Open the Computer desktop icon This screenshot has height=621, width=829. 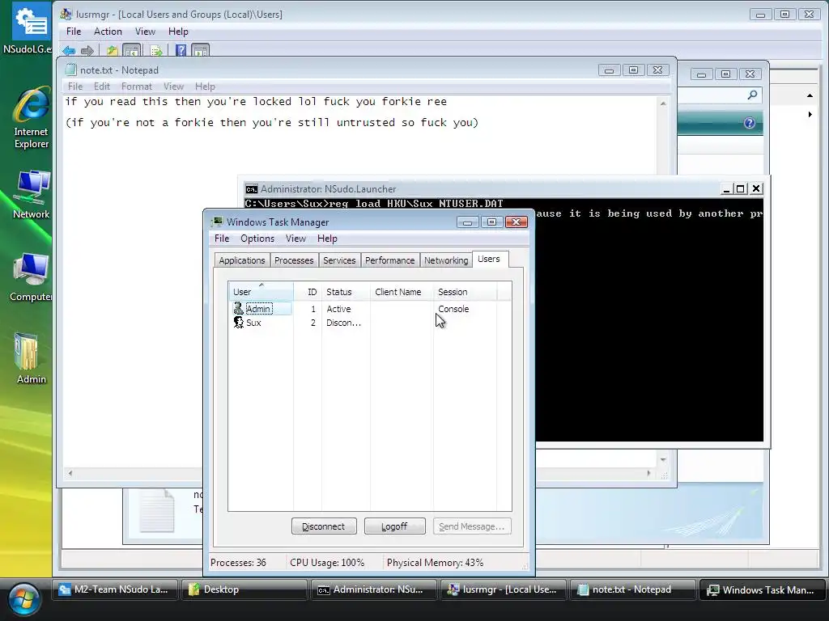32,277
